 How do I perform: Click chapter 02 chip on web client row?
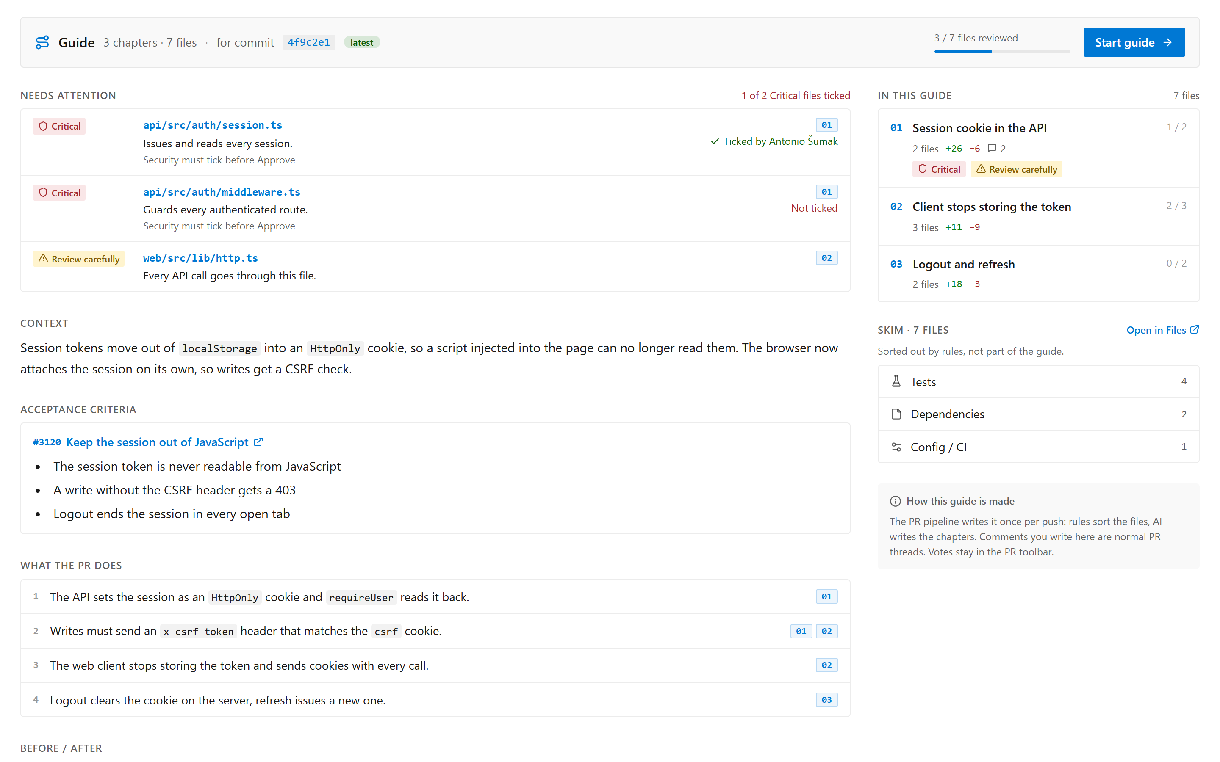pos(826,665)
